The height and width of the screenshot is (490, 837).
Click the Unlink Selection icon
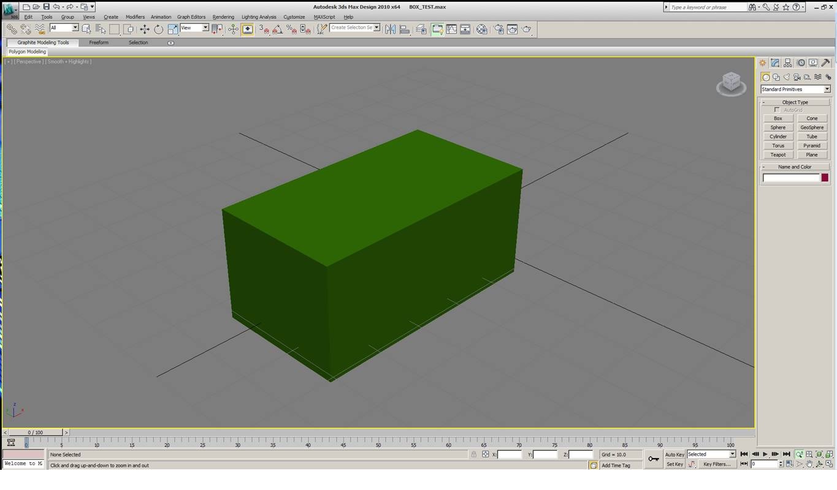coord(26,29)
